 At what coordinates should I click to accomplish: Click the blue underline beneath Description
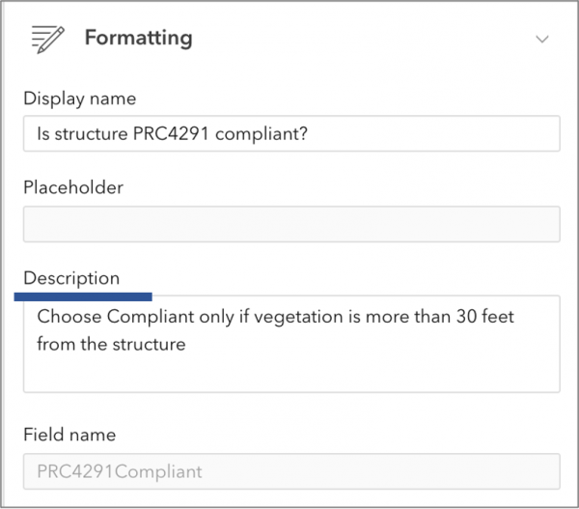(x=83, y=297)
